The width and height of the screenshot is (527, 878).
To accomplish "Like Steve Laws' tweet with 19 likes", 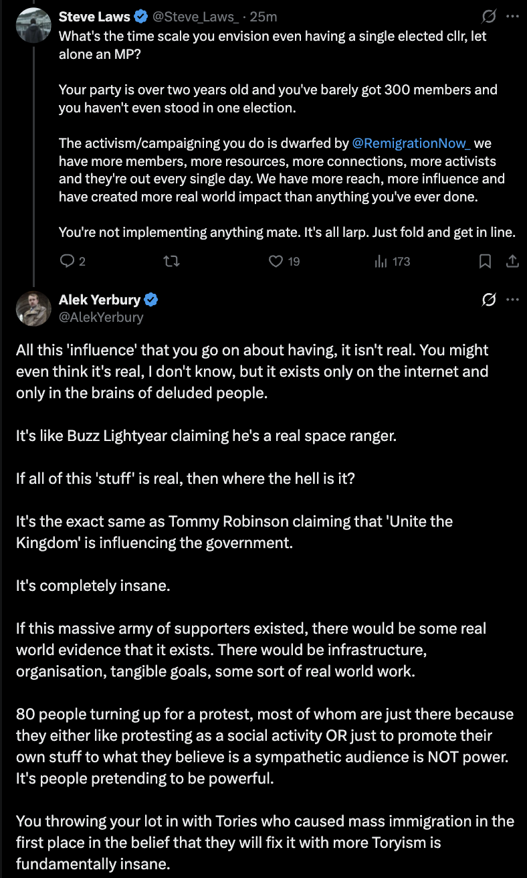I will [284, 262].
